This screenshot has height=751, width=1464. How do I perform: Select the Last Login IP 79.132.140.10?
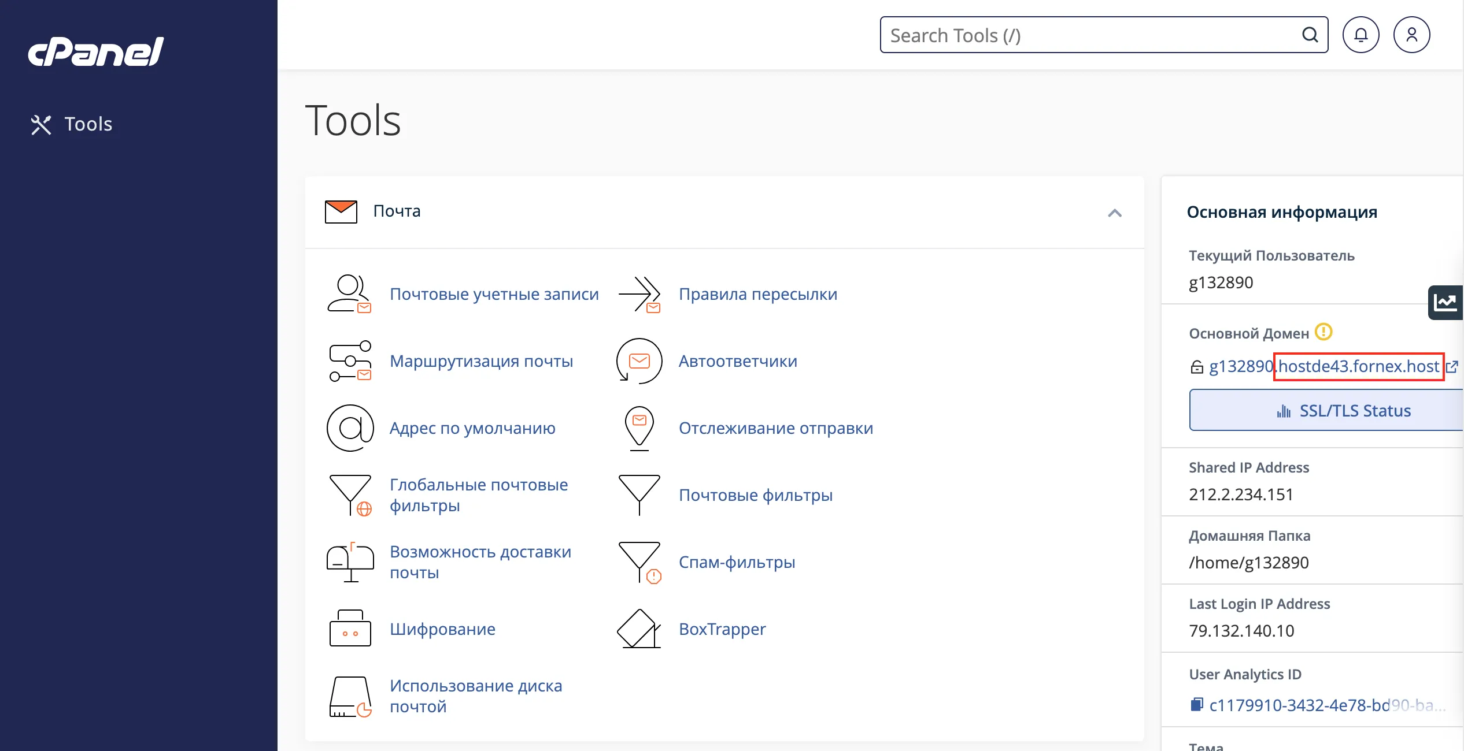[1241, 631]
